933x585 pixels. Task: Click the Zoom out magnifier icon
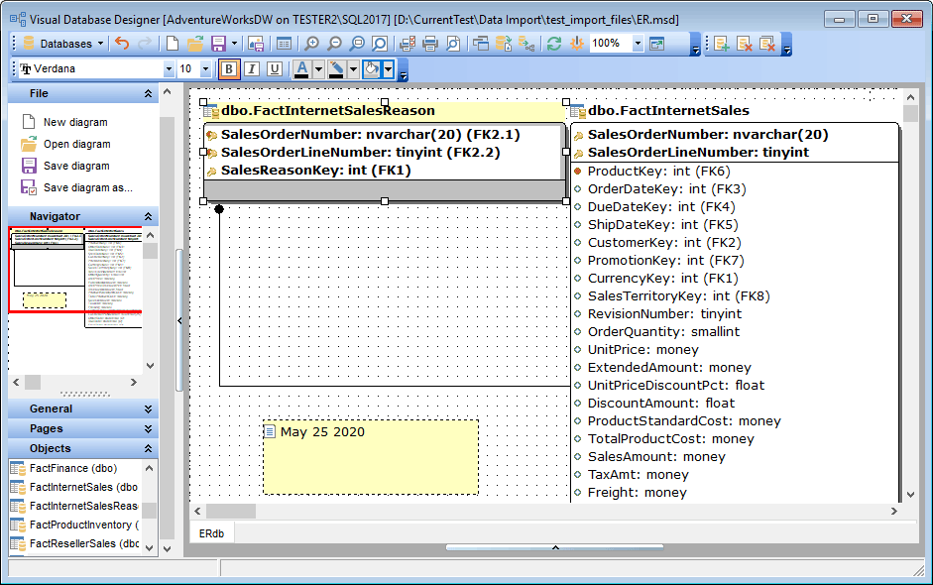click(x=334, y=44)
